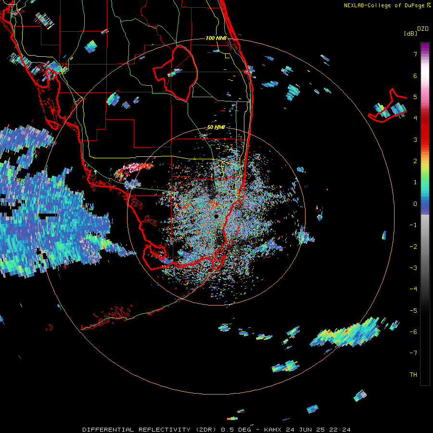Click the -2 value on color scale

413,247
